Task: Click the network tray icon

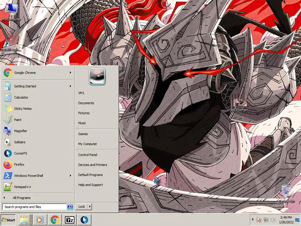Action: (266, 220)
